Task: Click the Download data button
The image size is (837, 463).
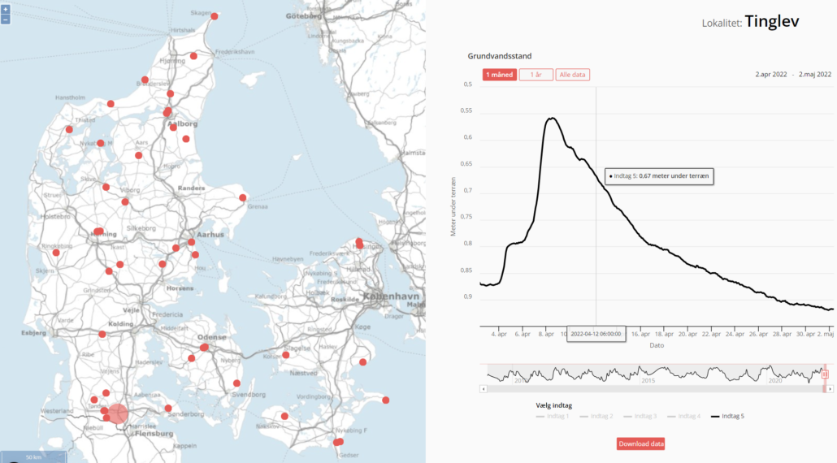Action: point(641,444)
